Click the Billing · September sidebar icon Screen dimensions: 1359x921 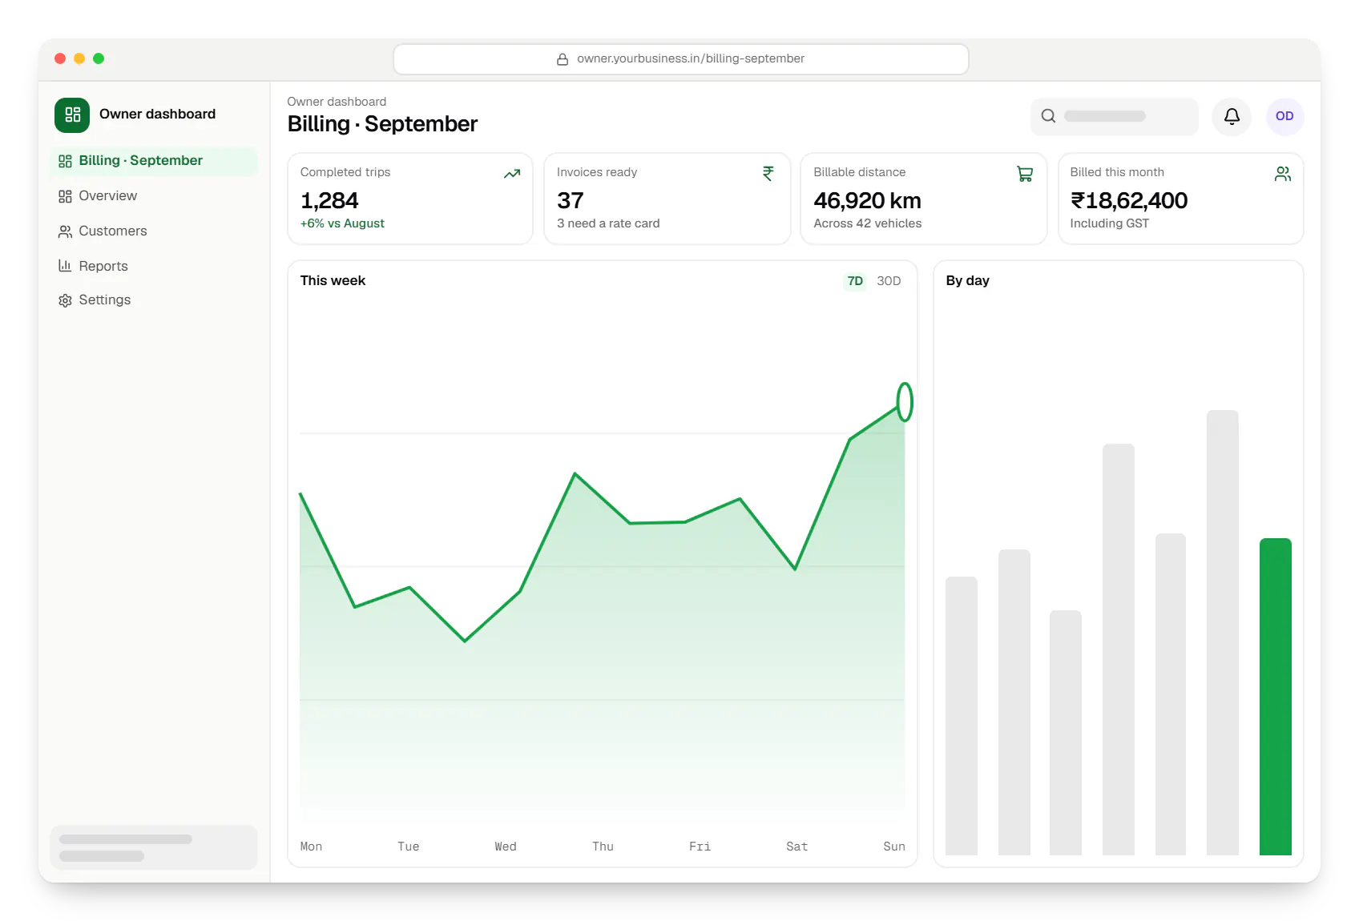click(65, 161)
